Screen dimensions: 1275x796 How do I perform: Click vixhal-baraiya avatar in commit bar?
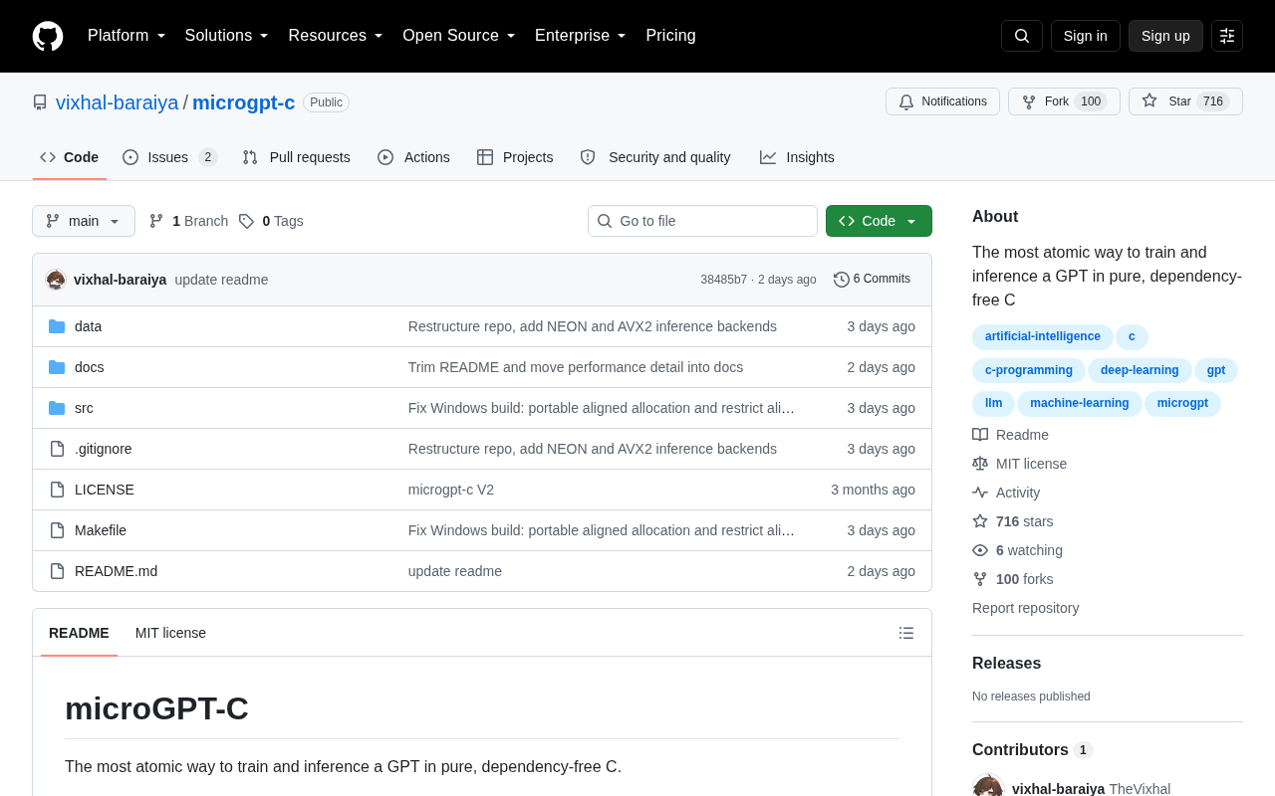click(56, 280)
